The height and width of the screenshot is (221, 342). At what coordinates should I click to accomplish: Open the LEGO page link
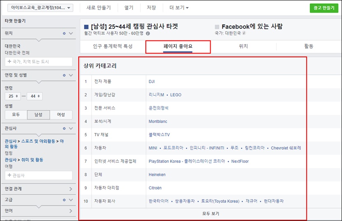(176, 95)
